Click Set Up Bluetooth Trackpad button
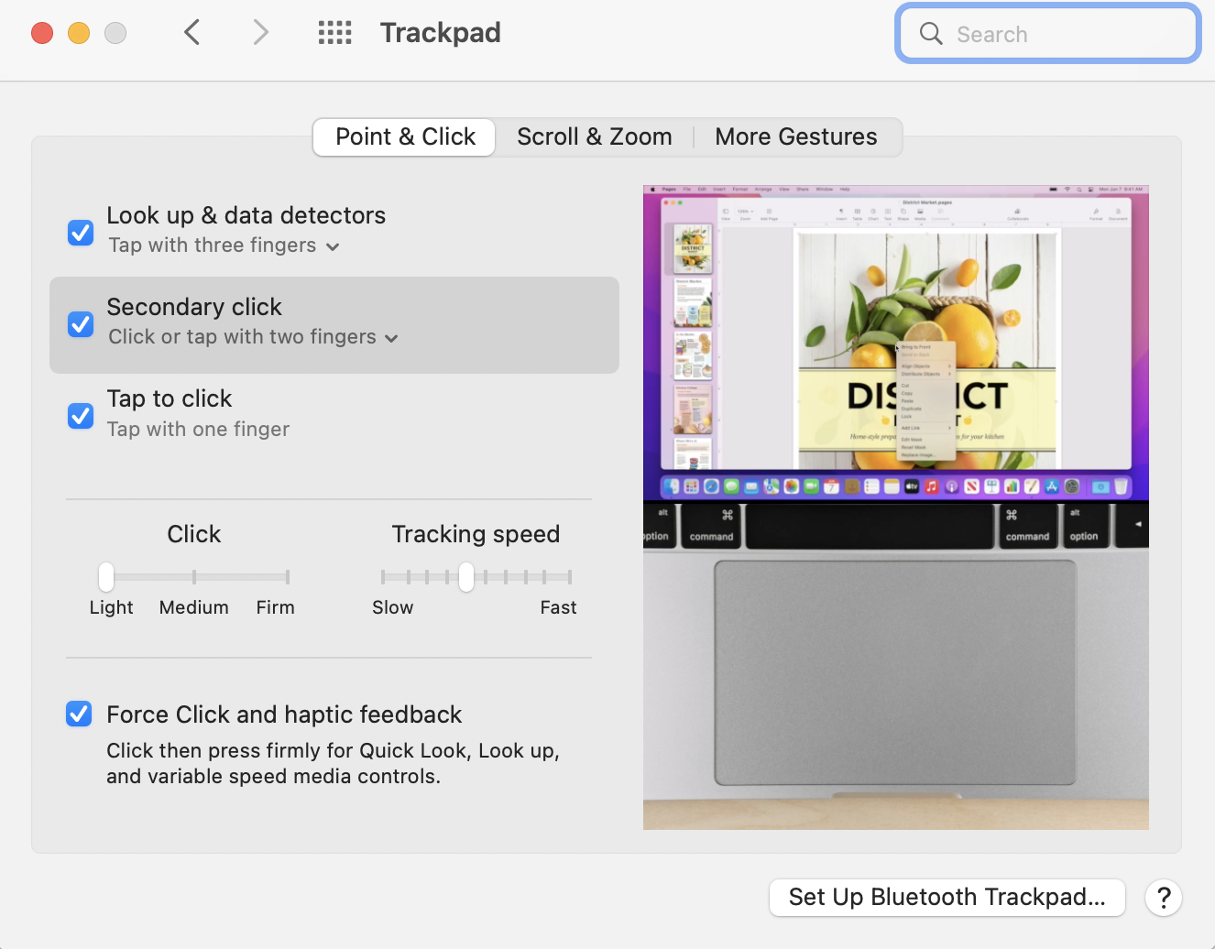 tap(947, 898)
